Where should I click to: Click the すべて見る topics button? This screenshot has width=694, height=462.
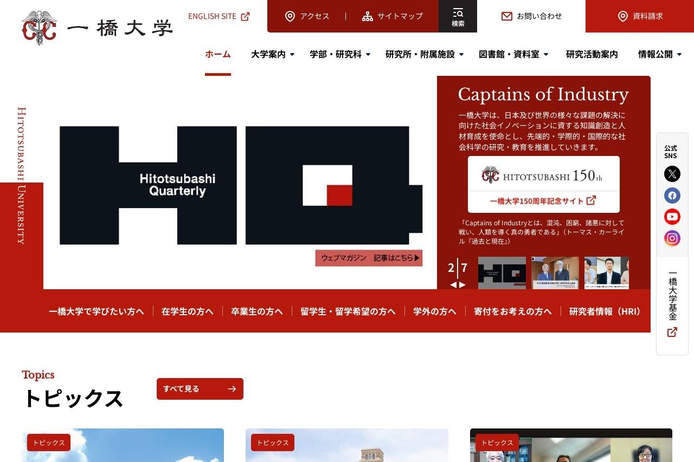point(200,389)
